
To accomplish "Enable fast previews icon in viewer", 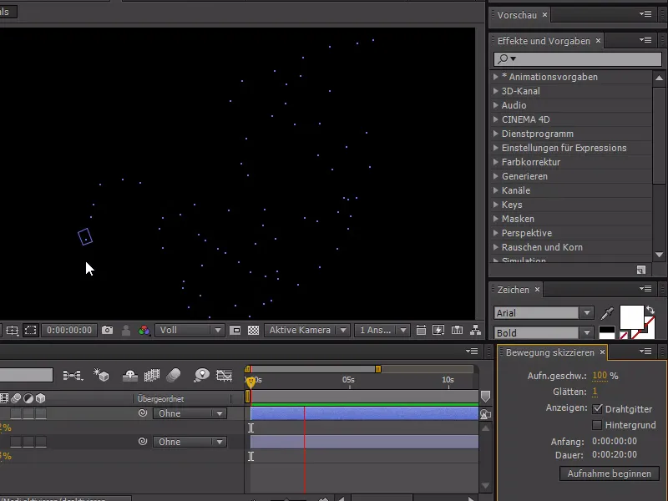I will (439, 330).
